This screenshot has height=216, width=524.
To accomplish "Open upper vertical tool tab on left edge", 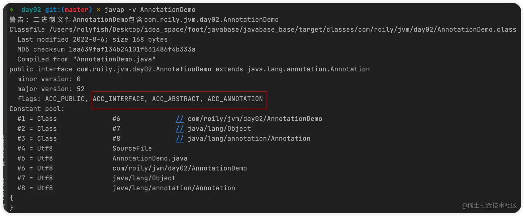I will point(4,146).
